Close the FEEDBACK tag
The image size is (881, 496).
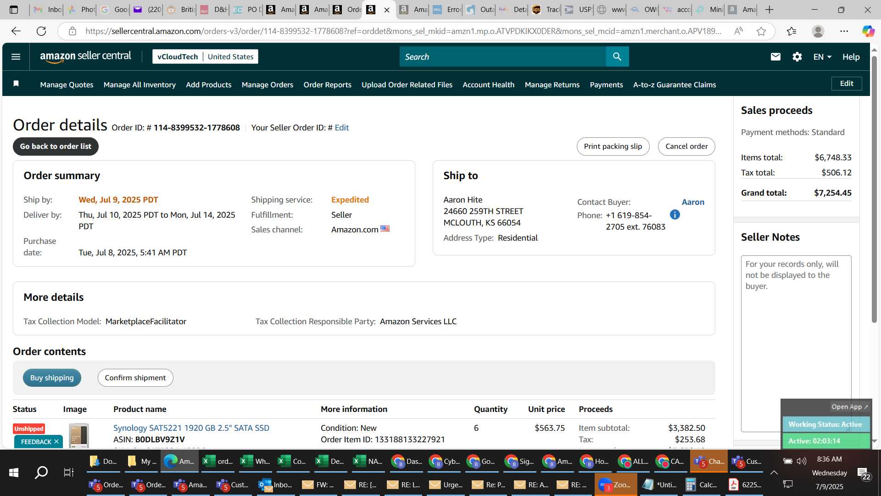coord(56,441)
